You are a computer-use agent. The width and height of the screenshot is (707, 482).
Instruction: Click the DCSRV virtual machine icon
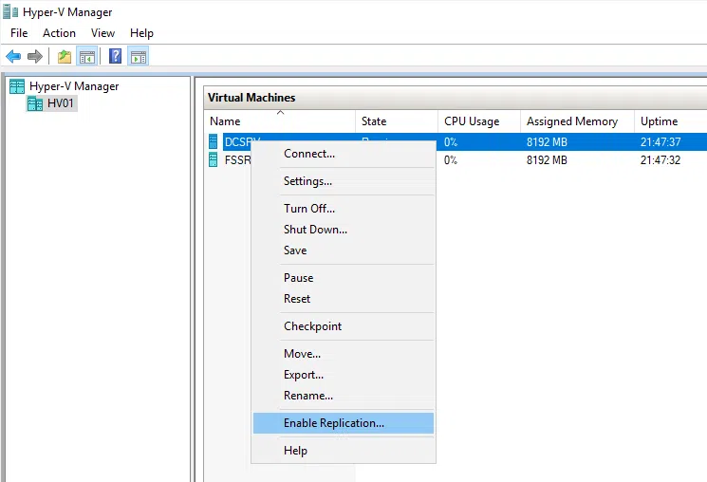click(x=214, y=141)
